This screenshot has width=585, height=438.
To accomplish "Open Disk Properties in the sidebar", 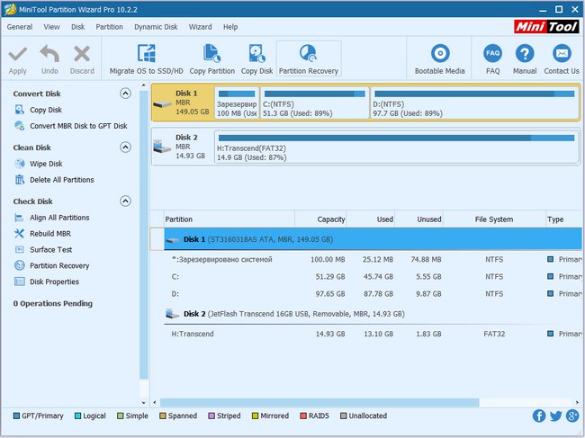I will point(54,282).
